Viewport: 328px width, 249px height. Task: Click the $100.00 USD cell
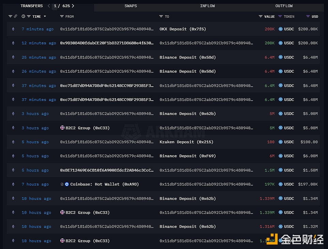click(309, 142)
